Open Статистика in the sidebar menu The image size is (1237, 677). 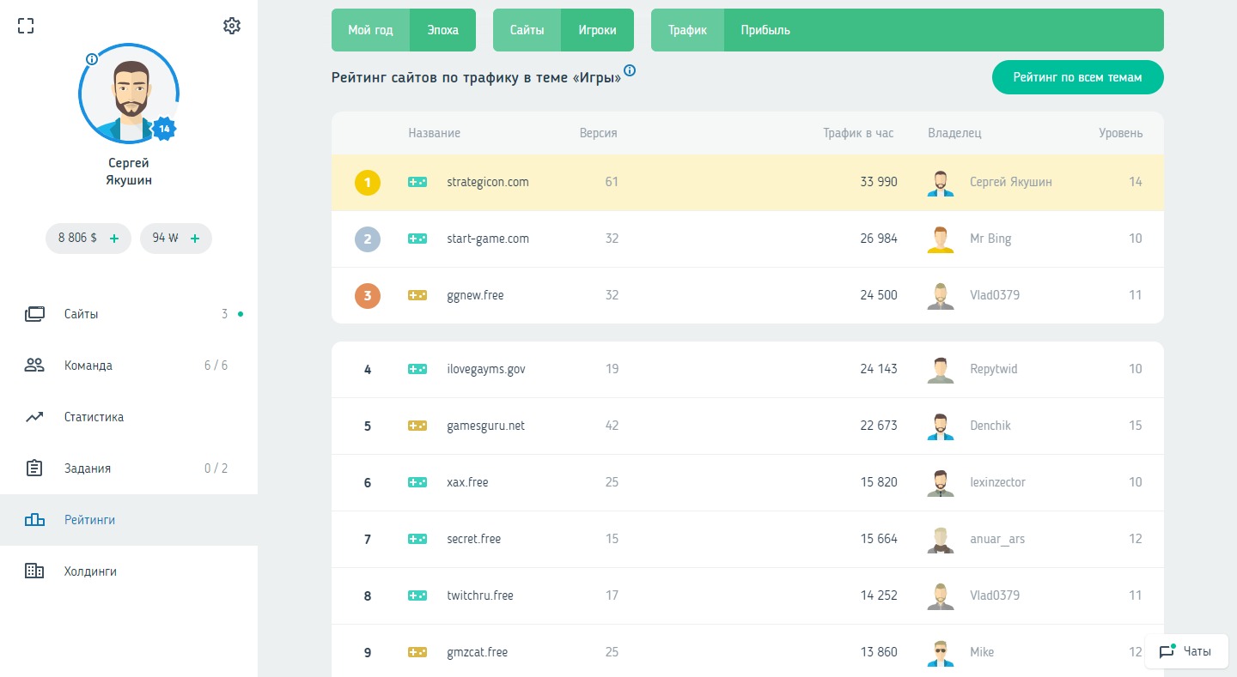(94, 417)
